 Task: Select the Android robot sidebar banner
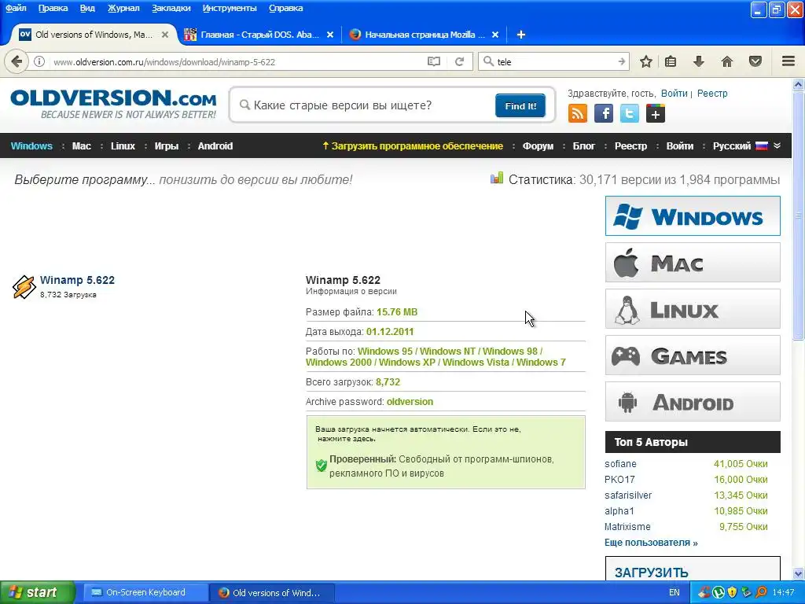pyautogui.click(x=693, y=401)
